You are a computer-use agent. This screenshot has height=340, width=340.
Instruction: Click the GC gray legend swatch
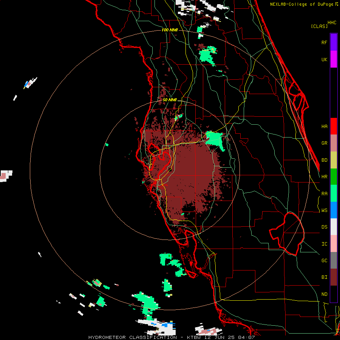click(334, 260)
